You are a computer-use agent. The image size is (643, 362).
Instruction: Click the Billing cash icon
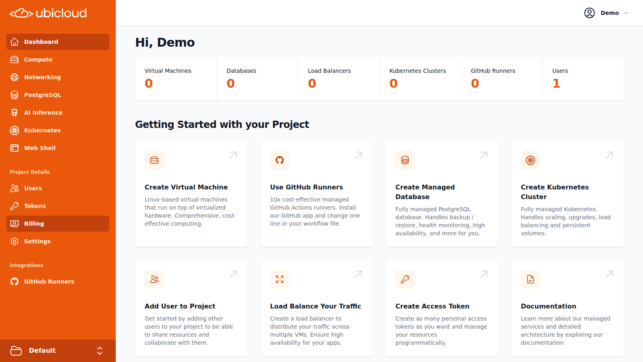click(x=14, y=224)
